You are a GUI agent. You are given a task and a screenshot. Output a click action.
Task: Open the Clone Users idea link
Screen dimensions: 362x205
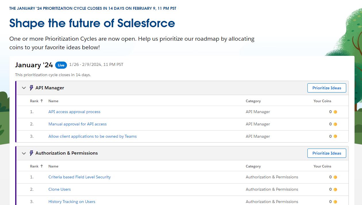[59, 189]
